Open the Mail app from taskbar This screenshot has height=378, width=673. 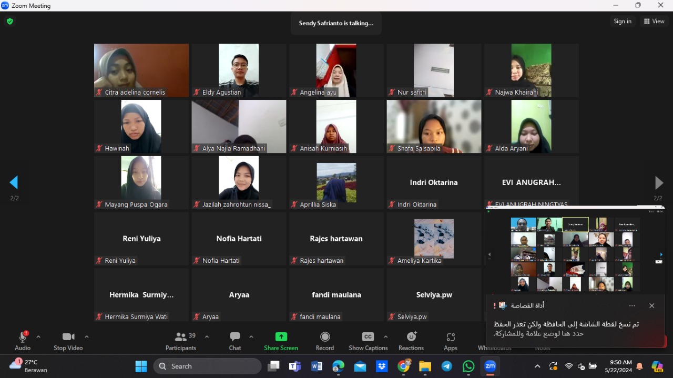coord(360,366)
